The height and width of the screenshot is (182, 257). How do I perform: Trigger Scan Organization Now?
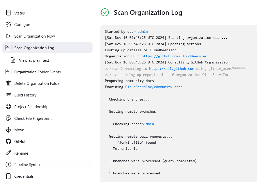35,36
